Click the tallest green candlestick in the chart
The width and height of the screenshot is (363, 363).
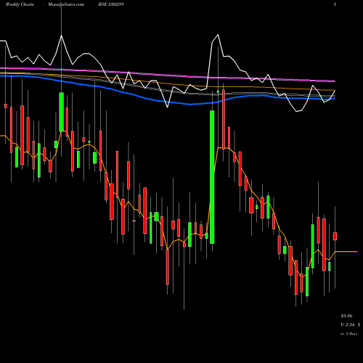212,177
